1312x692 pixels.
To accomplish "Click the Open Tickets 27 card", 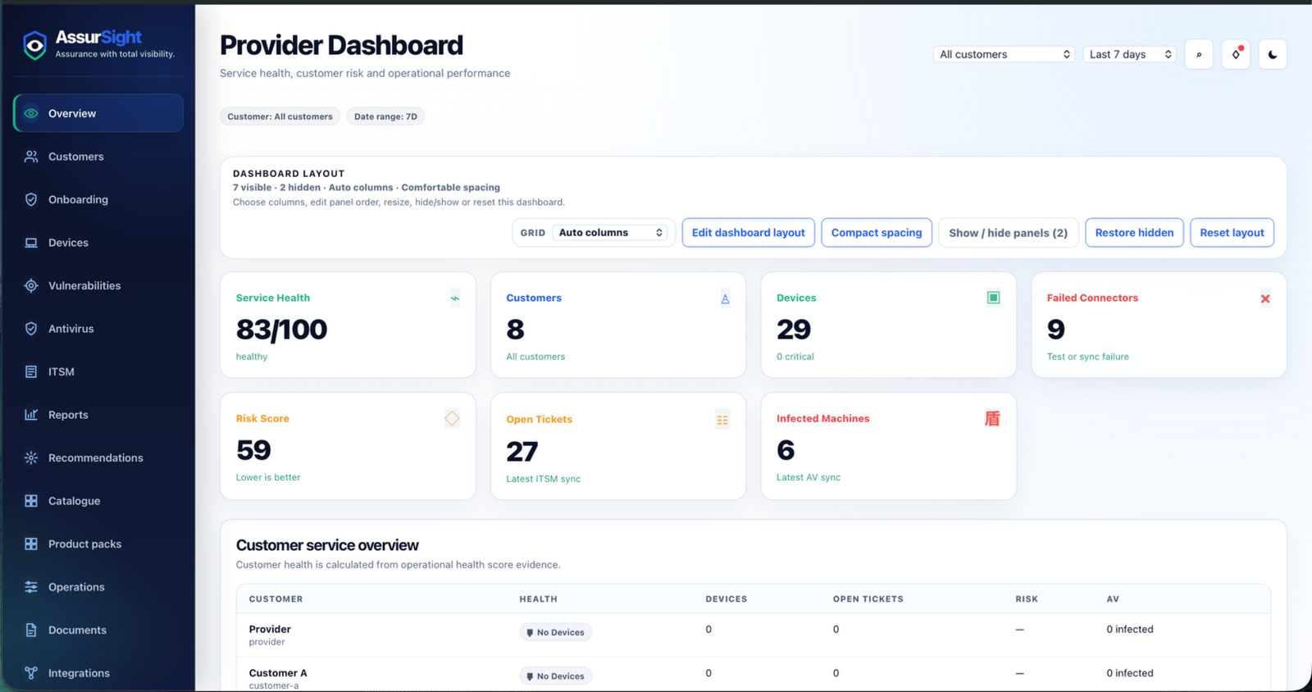I will 618,446.
